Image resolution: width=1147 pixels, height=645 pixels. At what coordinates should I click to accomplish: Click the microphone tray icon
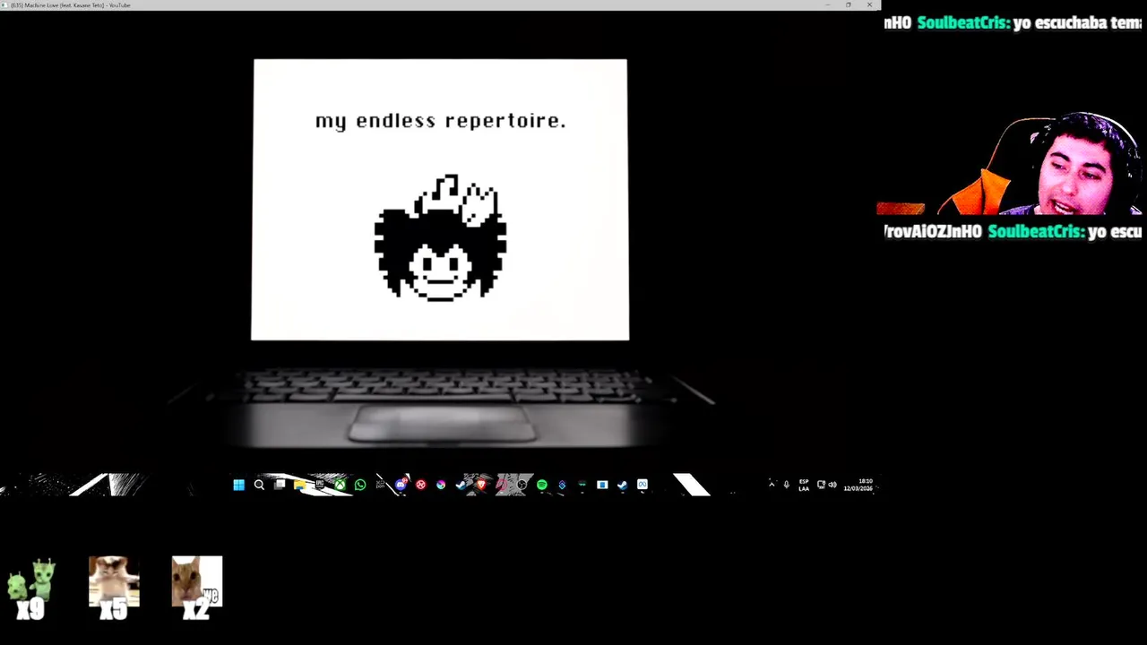[787, 485]
